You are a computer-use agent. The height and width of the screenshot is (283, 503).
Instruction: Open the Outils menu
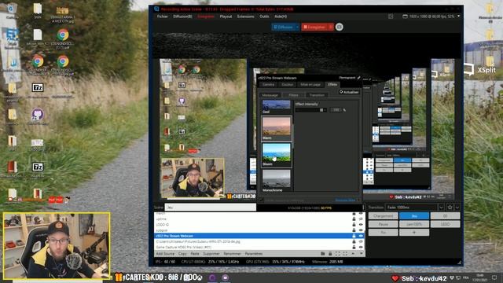[264, 17]
